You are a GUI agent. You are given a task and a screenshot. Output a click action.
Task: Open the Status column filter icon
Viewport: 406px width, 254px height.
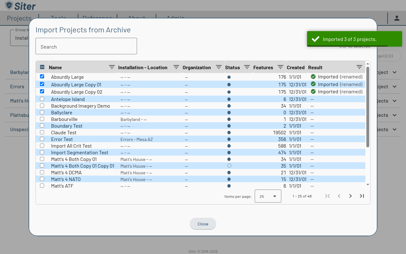tap(247, 67)
